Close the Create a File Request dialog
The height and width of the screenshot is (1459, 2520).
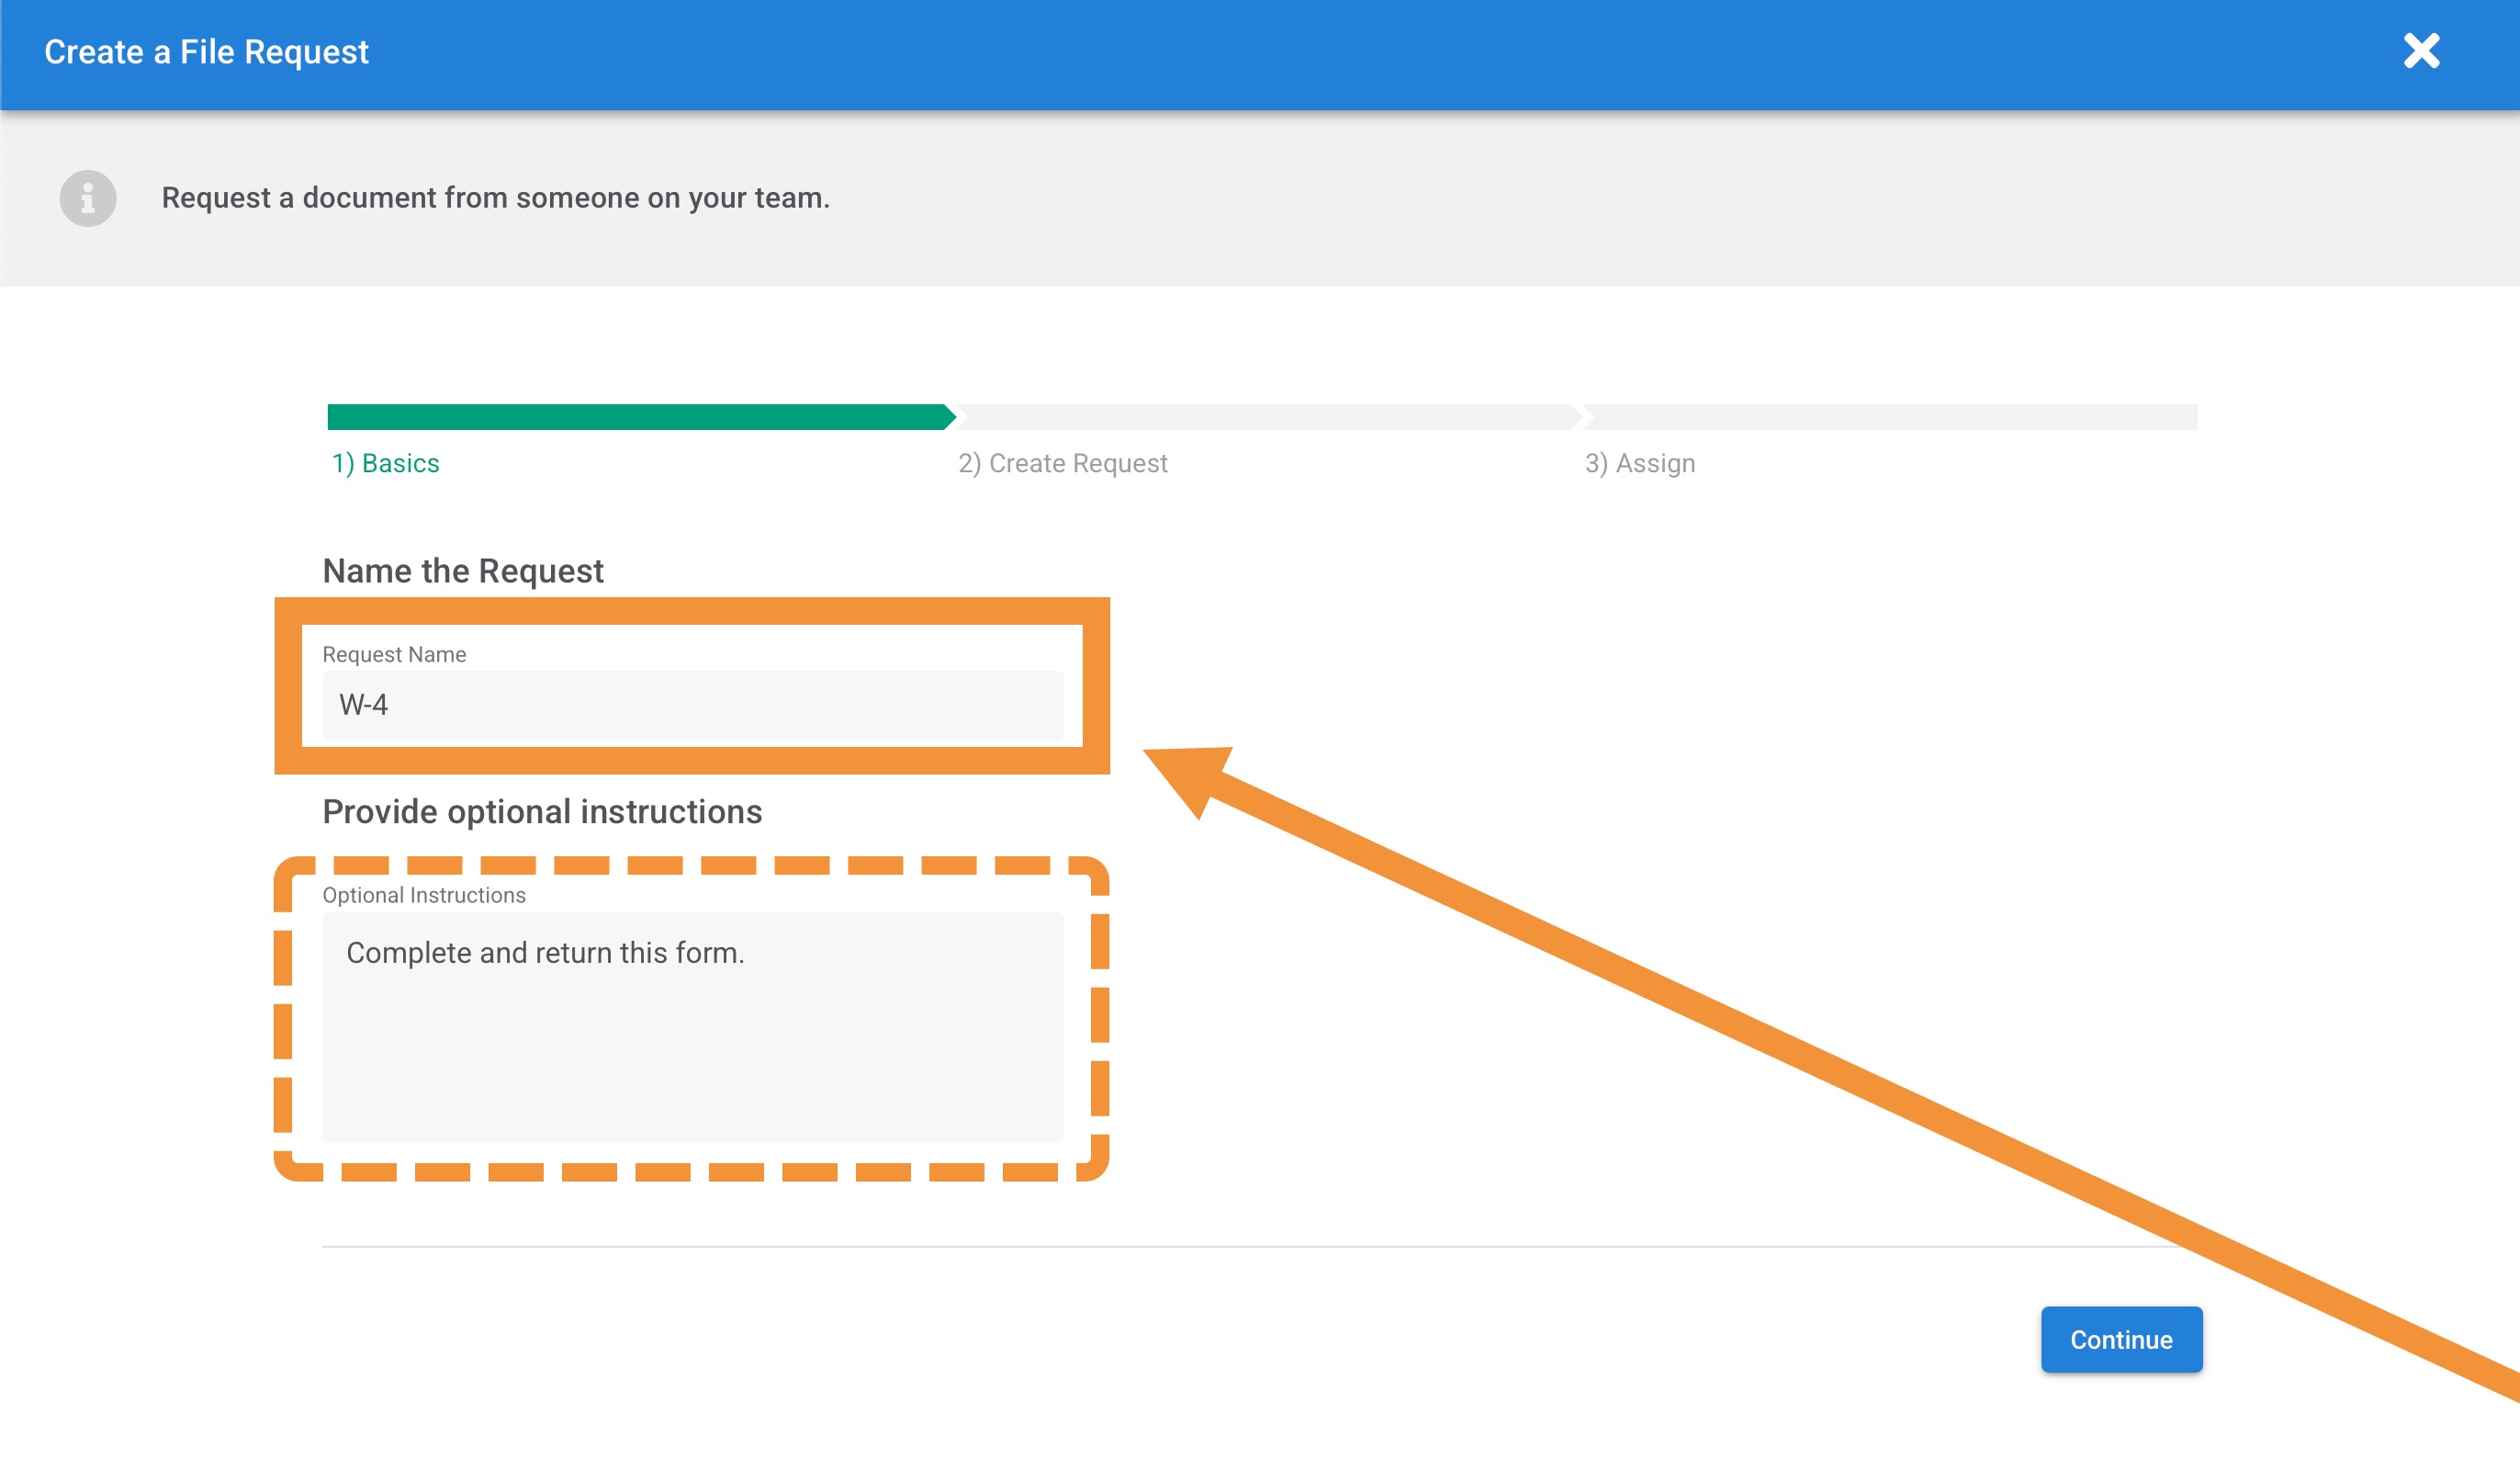[2421, 51]
